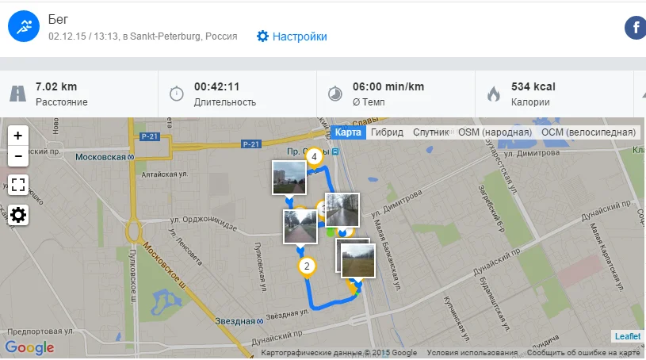Zoom in on the map
Viewport: 646px width, 360px height.
click(x=18, y=136)
